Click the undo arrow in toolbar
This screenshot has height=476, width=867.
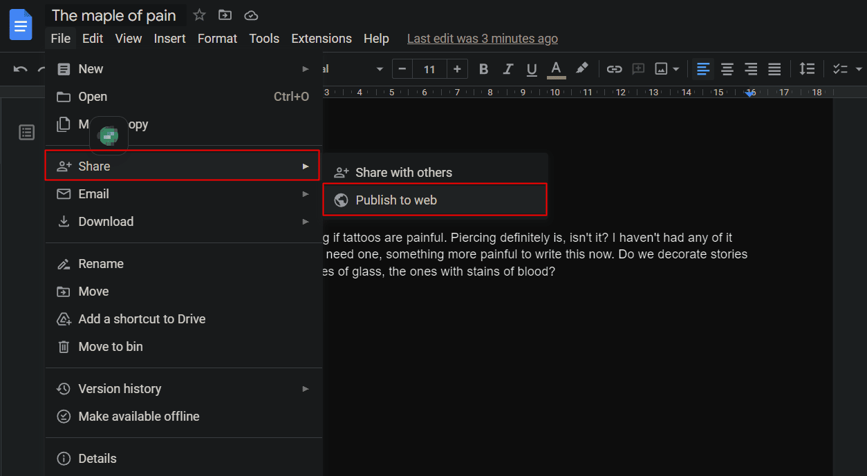[x=21, y=69]
